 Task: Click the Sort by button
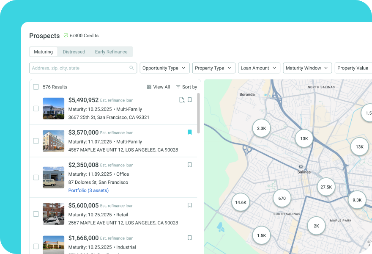[x=186, y=87]
